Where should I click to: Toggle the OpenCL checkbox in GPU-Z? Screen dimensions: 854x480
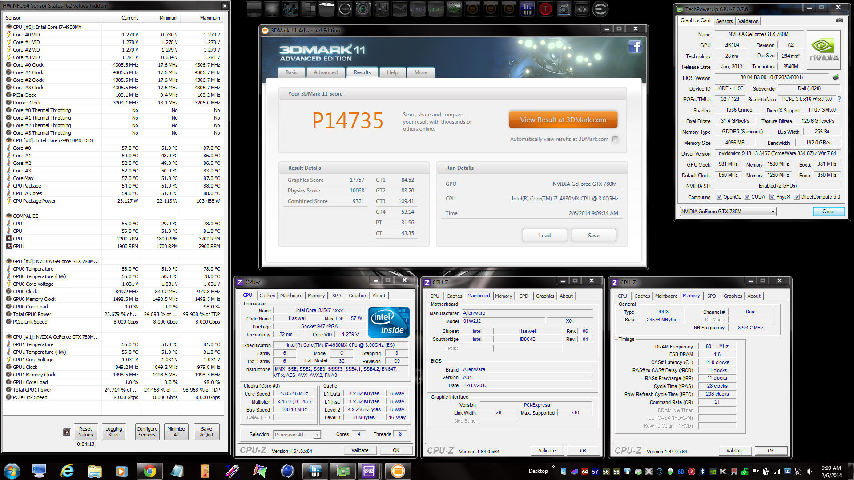click(719, 197)
